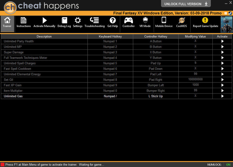Click the Numpad / keyboard hotkey cell
This screenshot has width=233, height=167.
tap(110, 96)
